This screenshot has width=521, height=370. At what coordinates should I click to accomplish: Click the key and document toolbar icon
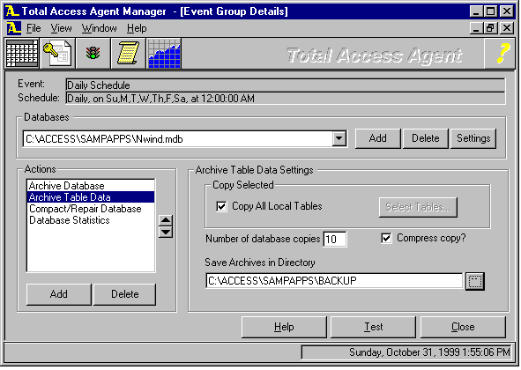coord(57,53)
